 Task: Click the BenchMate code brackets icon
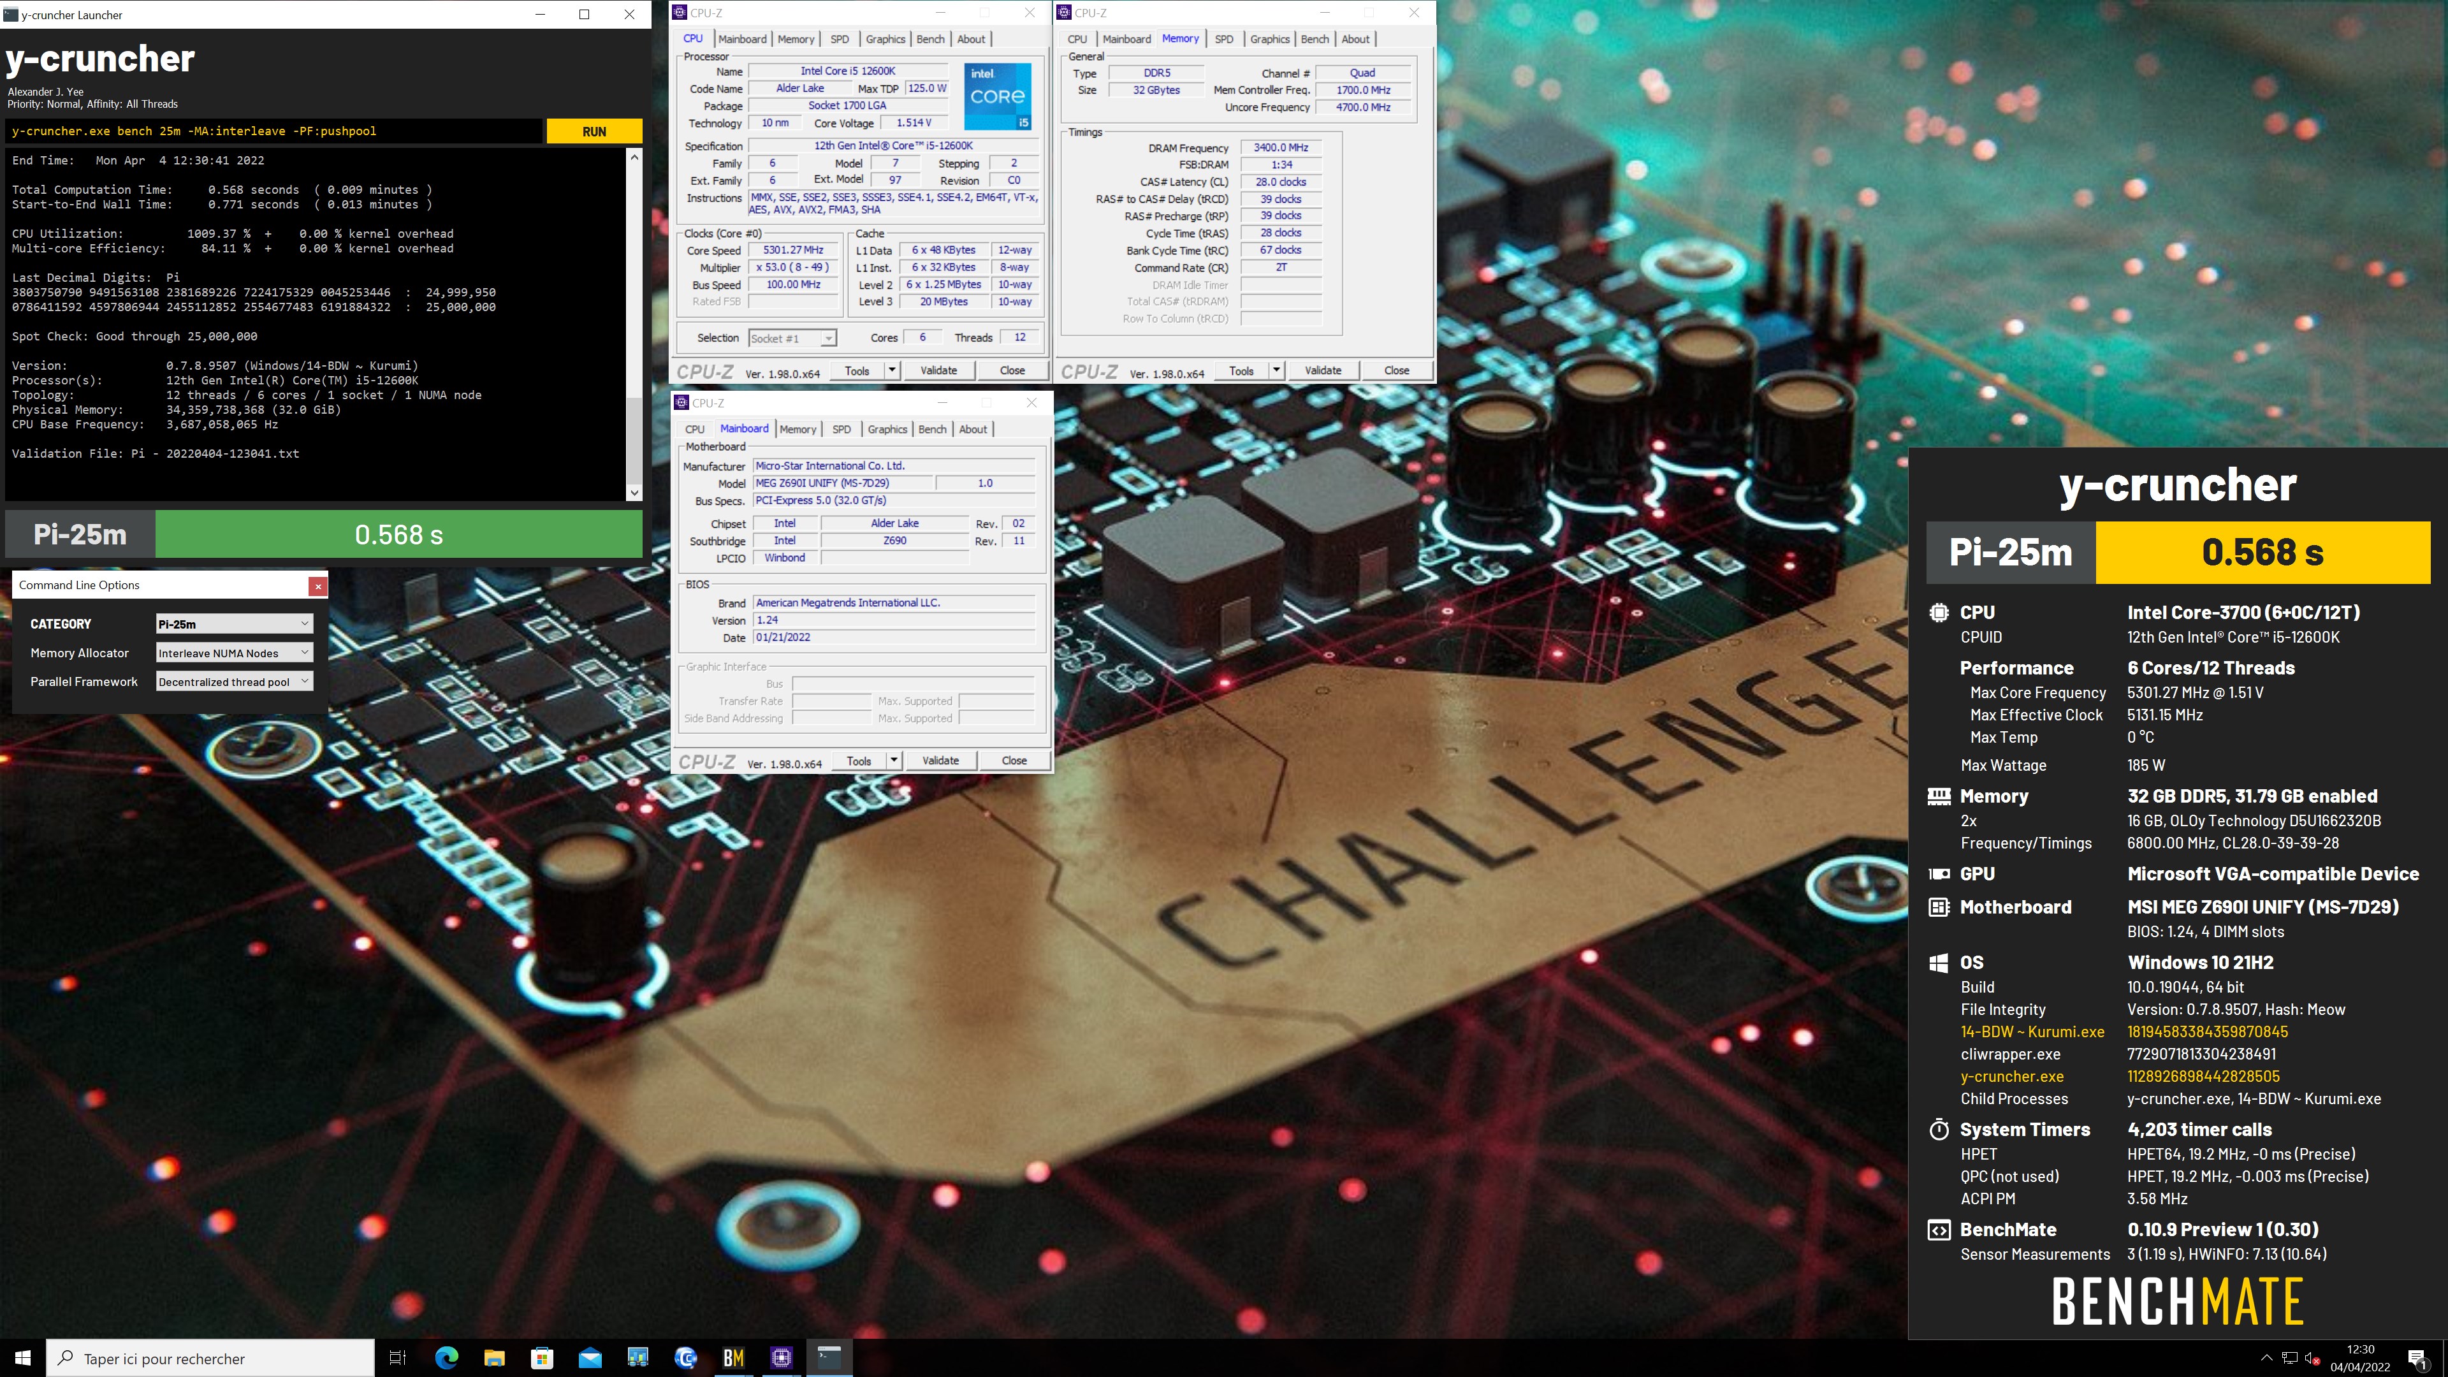[1939, 1230]
